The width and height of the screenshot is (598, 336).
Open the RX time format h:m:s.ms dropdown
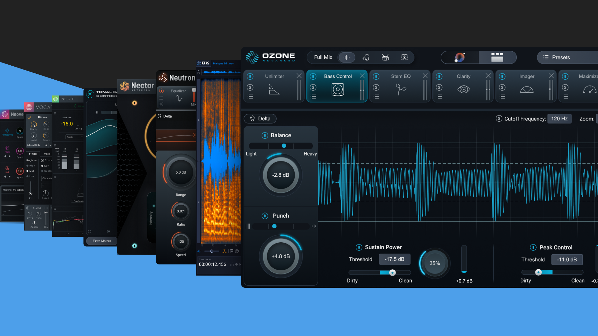pos(205,259)
